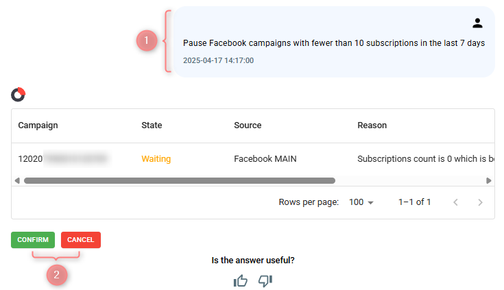
Task: Click the dropdown arrow beside 100
Action: pos(370,202)
